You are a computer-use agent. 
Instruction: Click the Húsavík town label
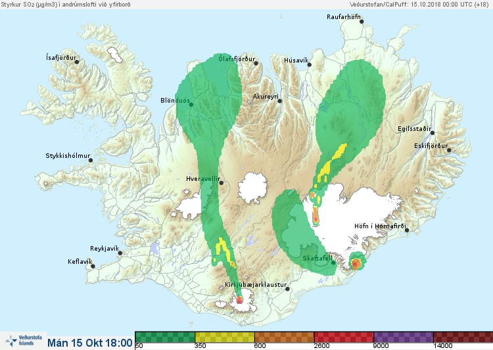pos(296,61)
